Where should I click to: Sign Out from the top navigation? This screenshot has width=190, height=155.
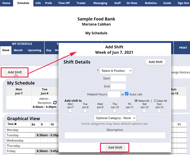(183, 3)
